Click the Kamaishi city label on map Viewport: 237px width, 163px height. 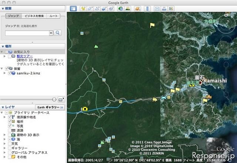215,81
